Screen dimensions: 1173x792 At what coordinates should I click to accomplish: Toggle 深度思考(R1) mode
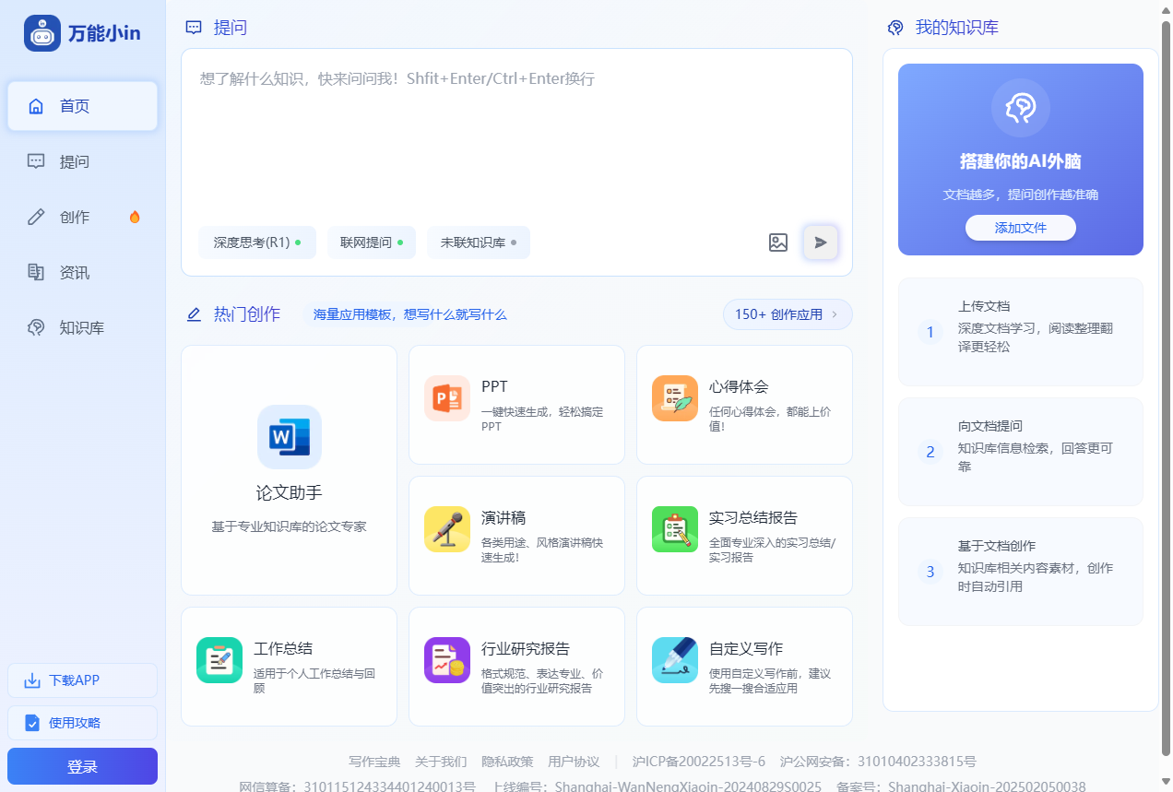[x=257, y=242]
